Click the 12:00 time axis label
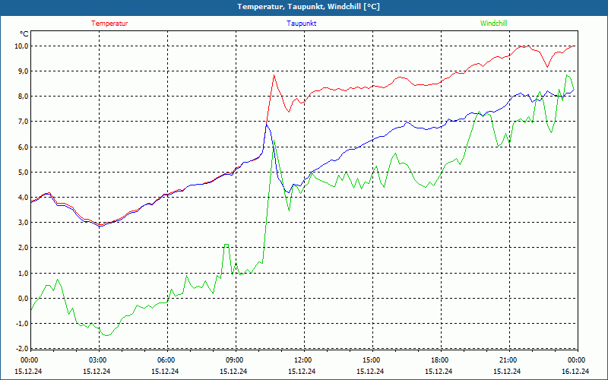This screenshot has height=380, width=608. (303, 360)
